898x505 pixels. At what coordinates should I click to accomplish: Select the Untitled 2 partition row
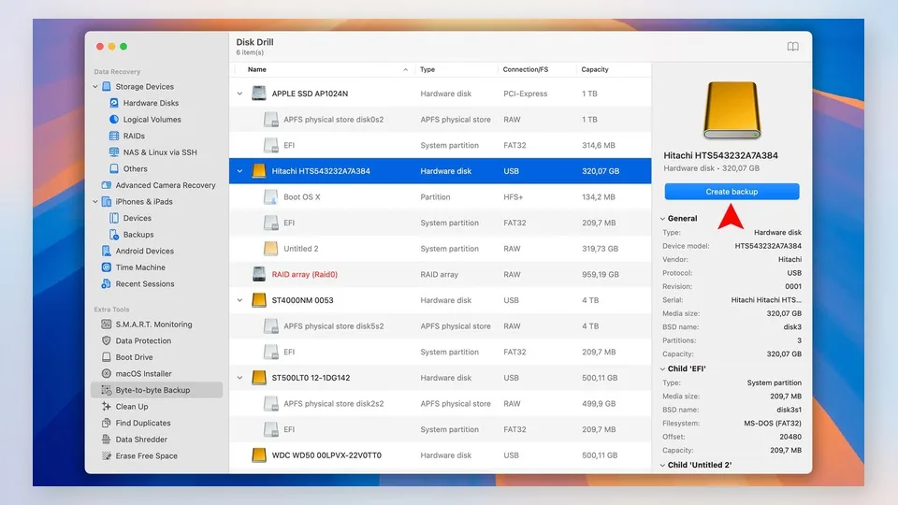[440, 249]
